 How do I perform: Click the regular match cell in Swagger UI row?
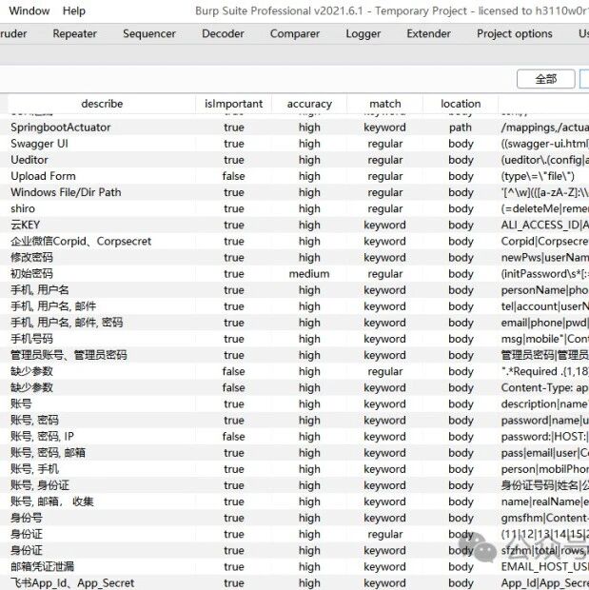pos(385,144)
